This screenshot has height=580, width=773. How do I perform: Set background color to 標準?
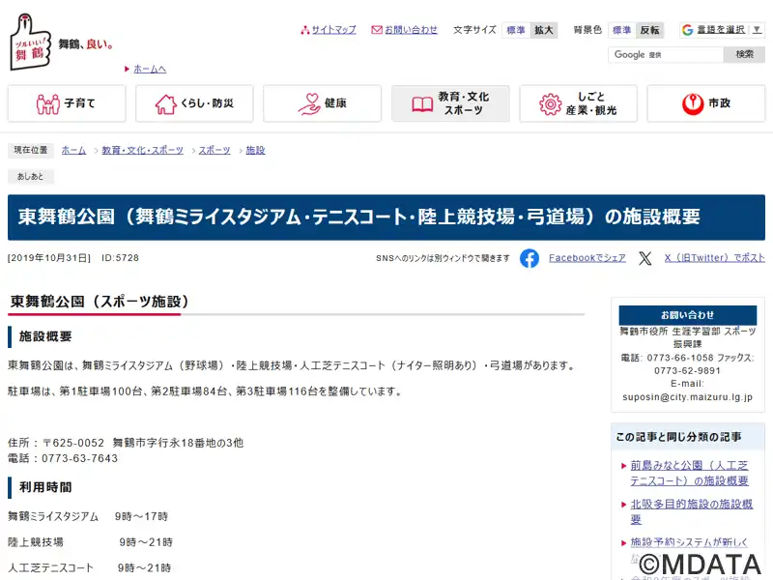pyautogui.click(x=621, y=30)
